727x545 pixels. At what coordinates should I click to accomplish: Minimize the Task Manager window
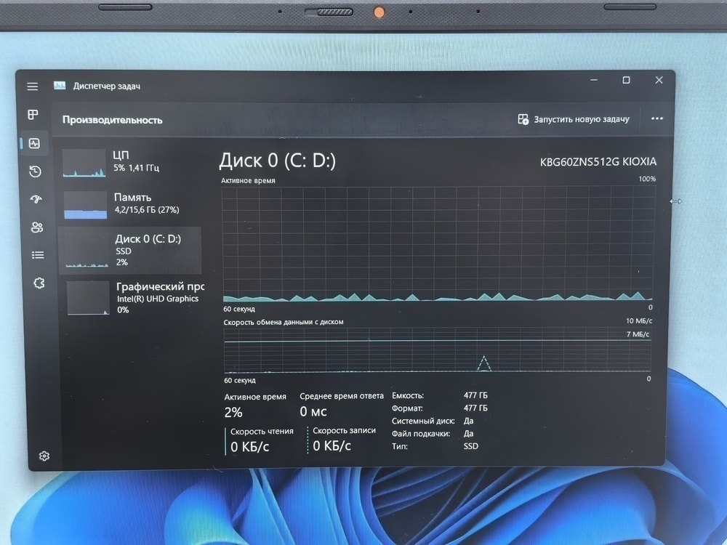tap(594, 80)
